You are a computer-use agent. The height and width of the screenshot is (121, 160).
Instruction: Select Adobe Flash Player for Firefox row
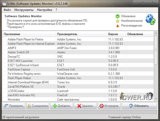(x=78, y=39)
